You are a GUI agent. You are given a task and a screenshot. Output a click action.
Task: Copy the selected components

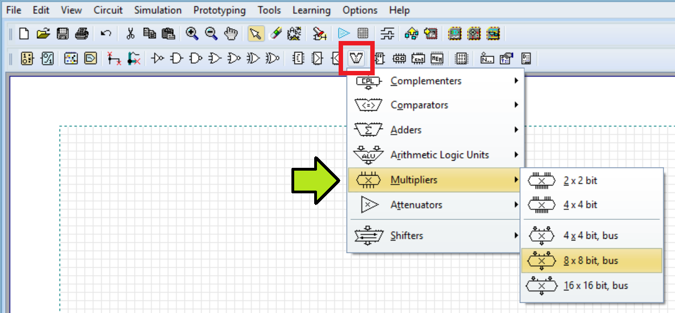tap(149, 34)
